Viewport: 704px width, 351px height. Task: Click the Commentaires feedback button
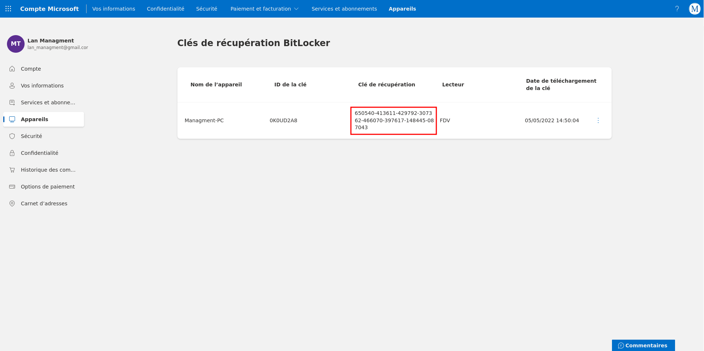tap(643, 346)
